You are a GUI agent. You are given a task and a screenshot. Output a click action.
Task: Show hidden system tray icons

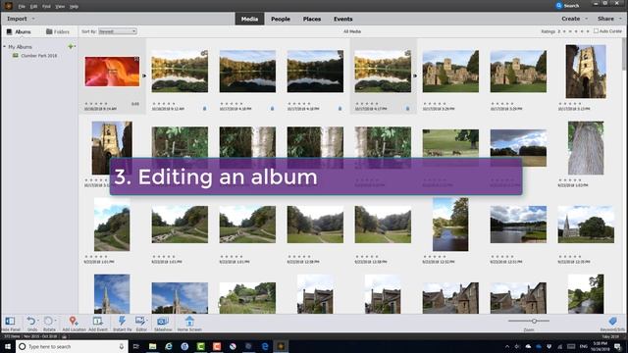coord(507,346)
